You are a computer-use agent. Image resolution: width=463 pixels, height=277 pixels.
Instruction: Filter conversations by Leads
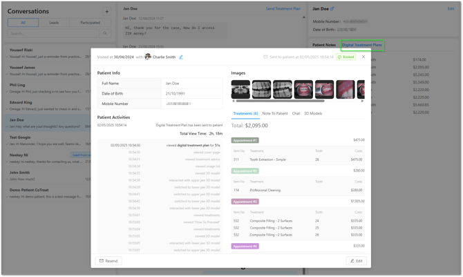54,23
